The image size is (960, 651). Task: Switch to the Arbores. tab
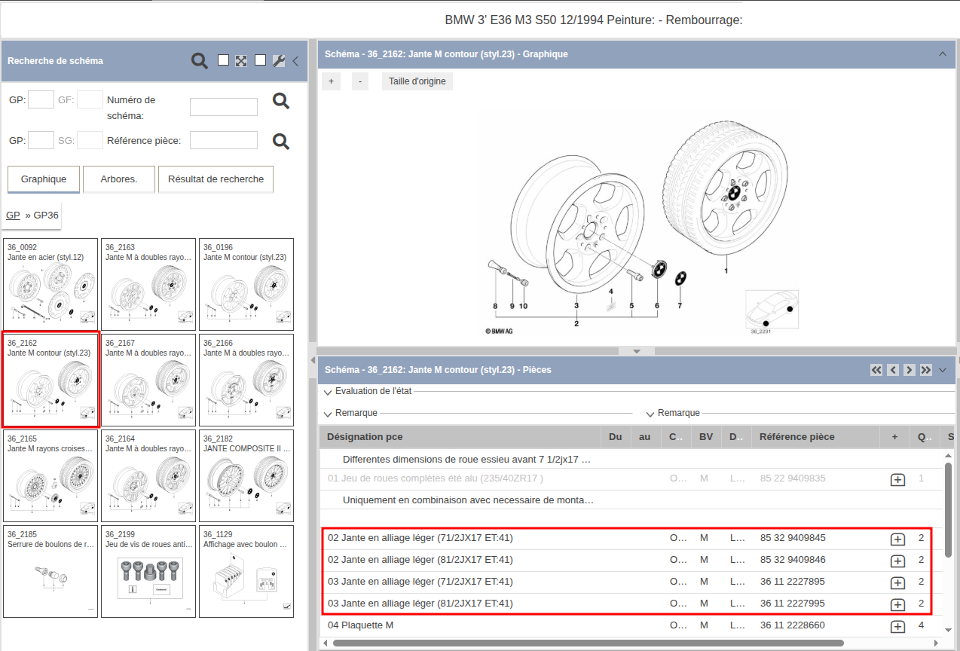tap(119, 179)
